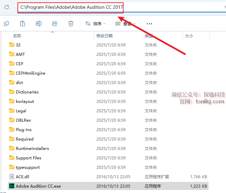Viewport: 226px width, 193px height.
Task: Sort by the 名称 column header
Action: point(17,36)
